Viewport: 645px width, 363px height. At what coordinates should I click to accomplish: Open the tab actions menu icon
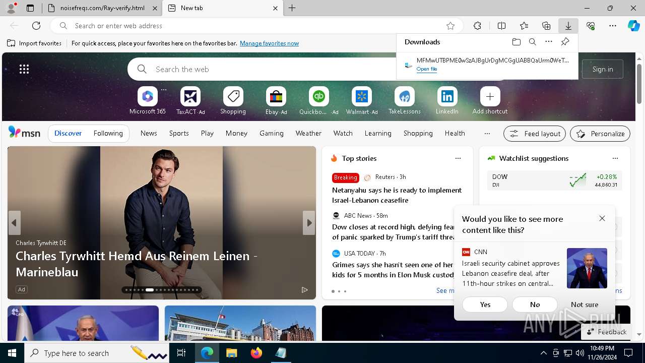[30, 8]
